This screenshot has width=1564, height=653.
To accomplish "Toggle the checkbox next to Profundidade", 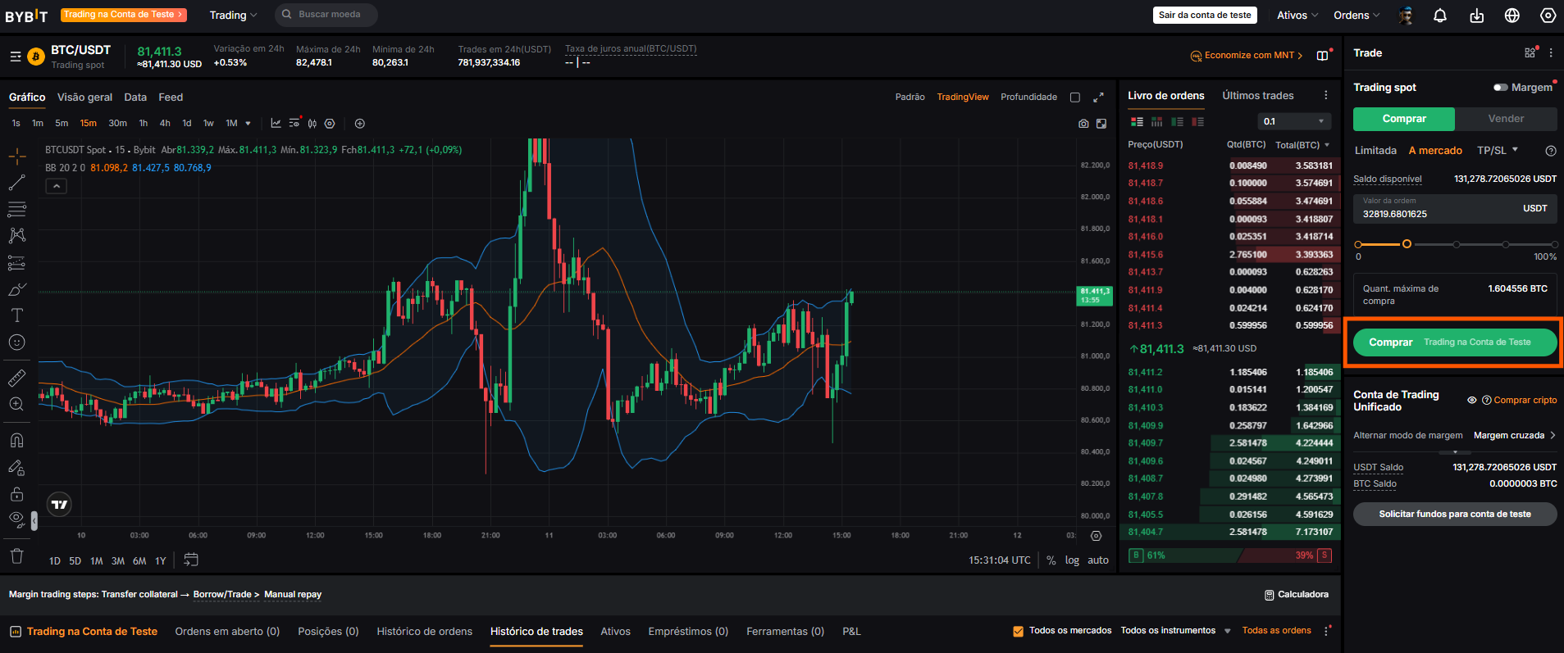I will point(1075,97).
